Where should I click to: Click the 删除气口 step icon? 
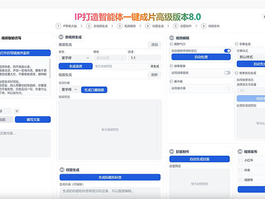coord(171,44)
